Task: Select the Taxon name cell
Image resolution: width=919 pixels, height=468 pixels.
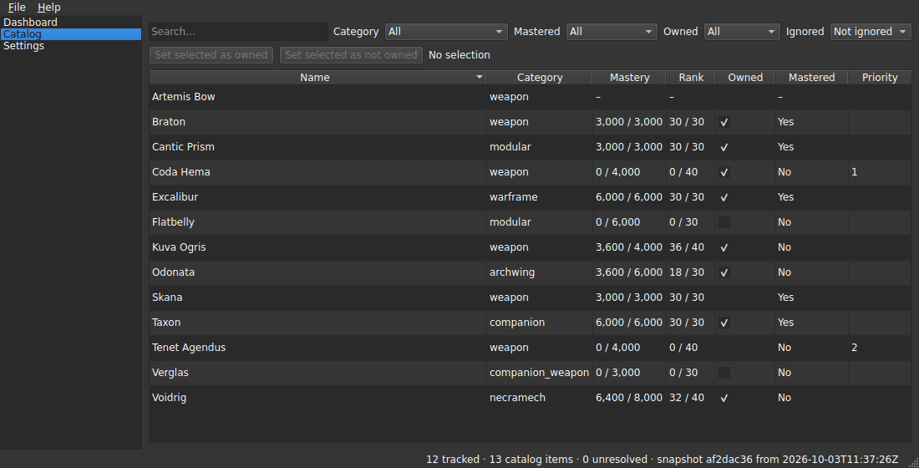Action: pyautogui.click(x=317, y=323)
